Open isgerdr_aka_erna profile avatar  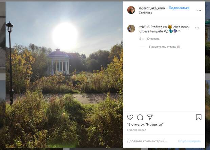131,10
